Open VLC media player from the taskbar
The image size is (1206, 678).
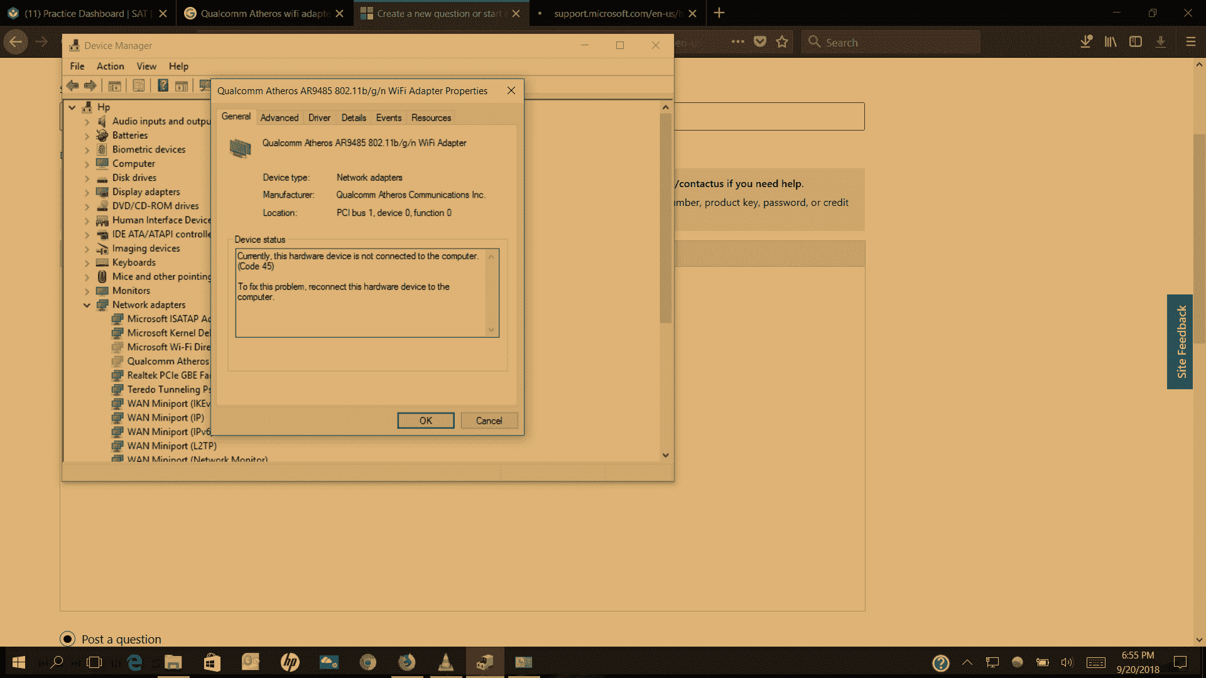tap(446, 662)
